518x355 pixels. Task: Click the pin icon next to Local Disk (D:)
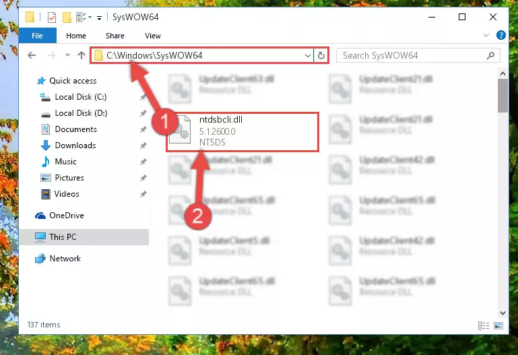pyautogui.click(x=143, y=113)
